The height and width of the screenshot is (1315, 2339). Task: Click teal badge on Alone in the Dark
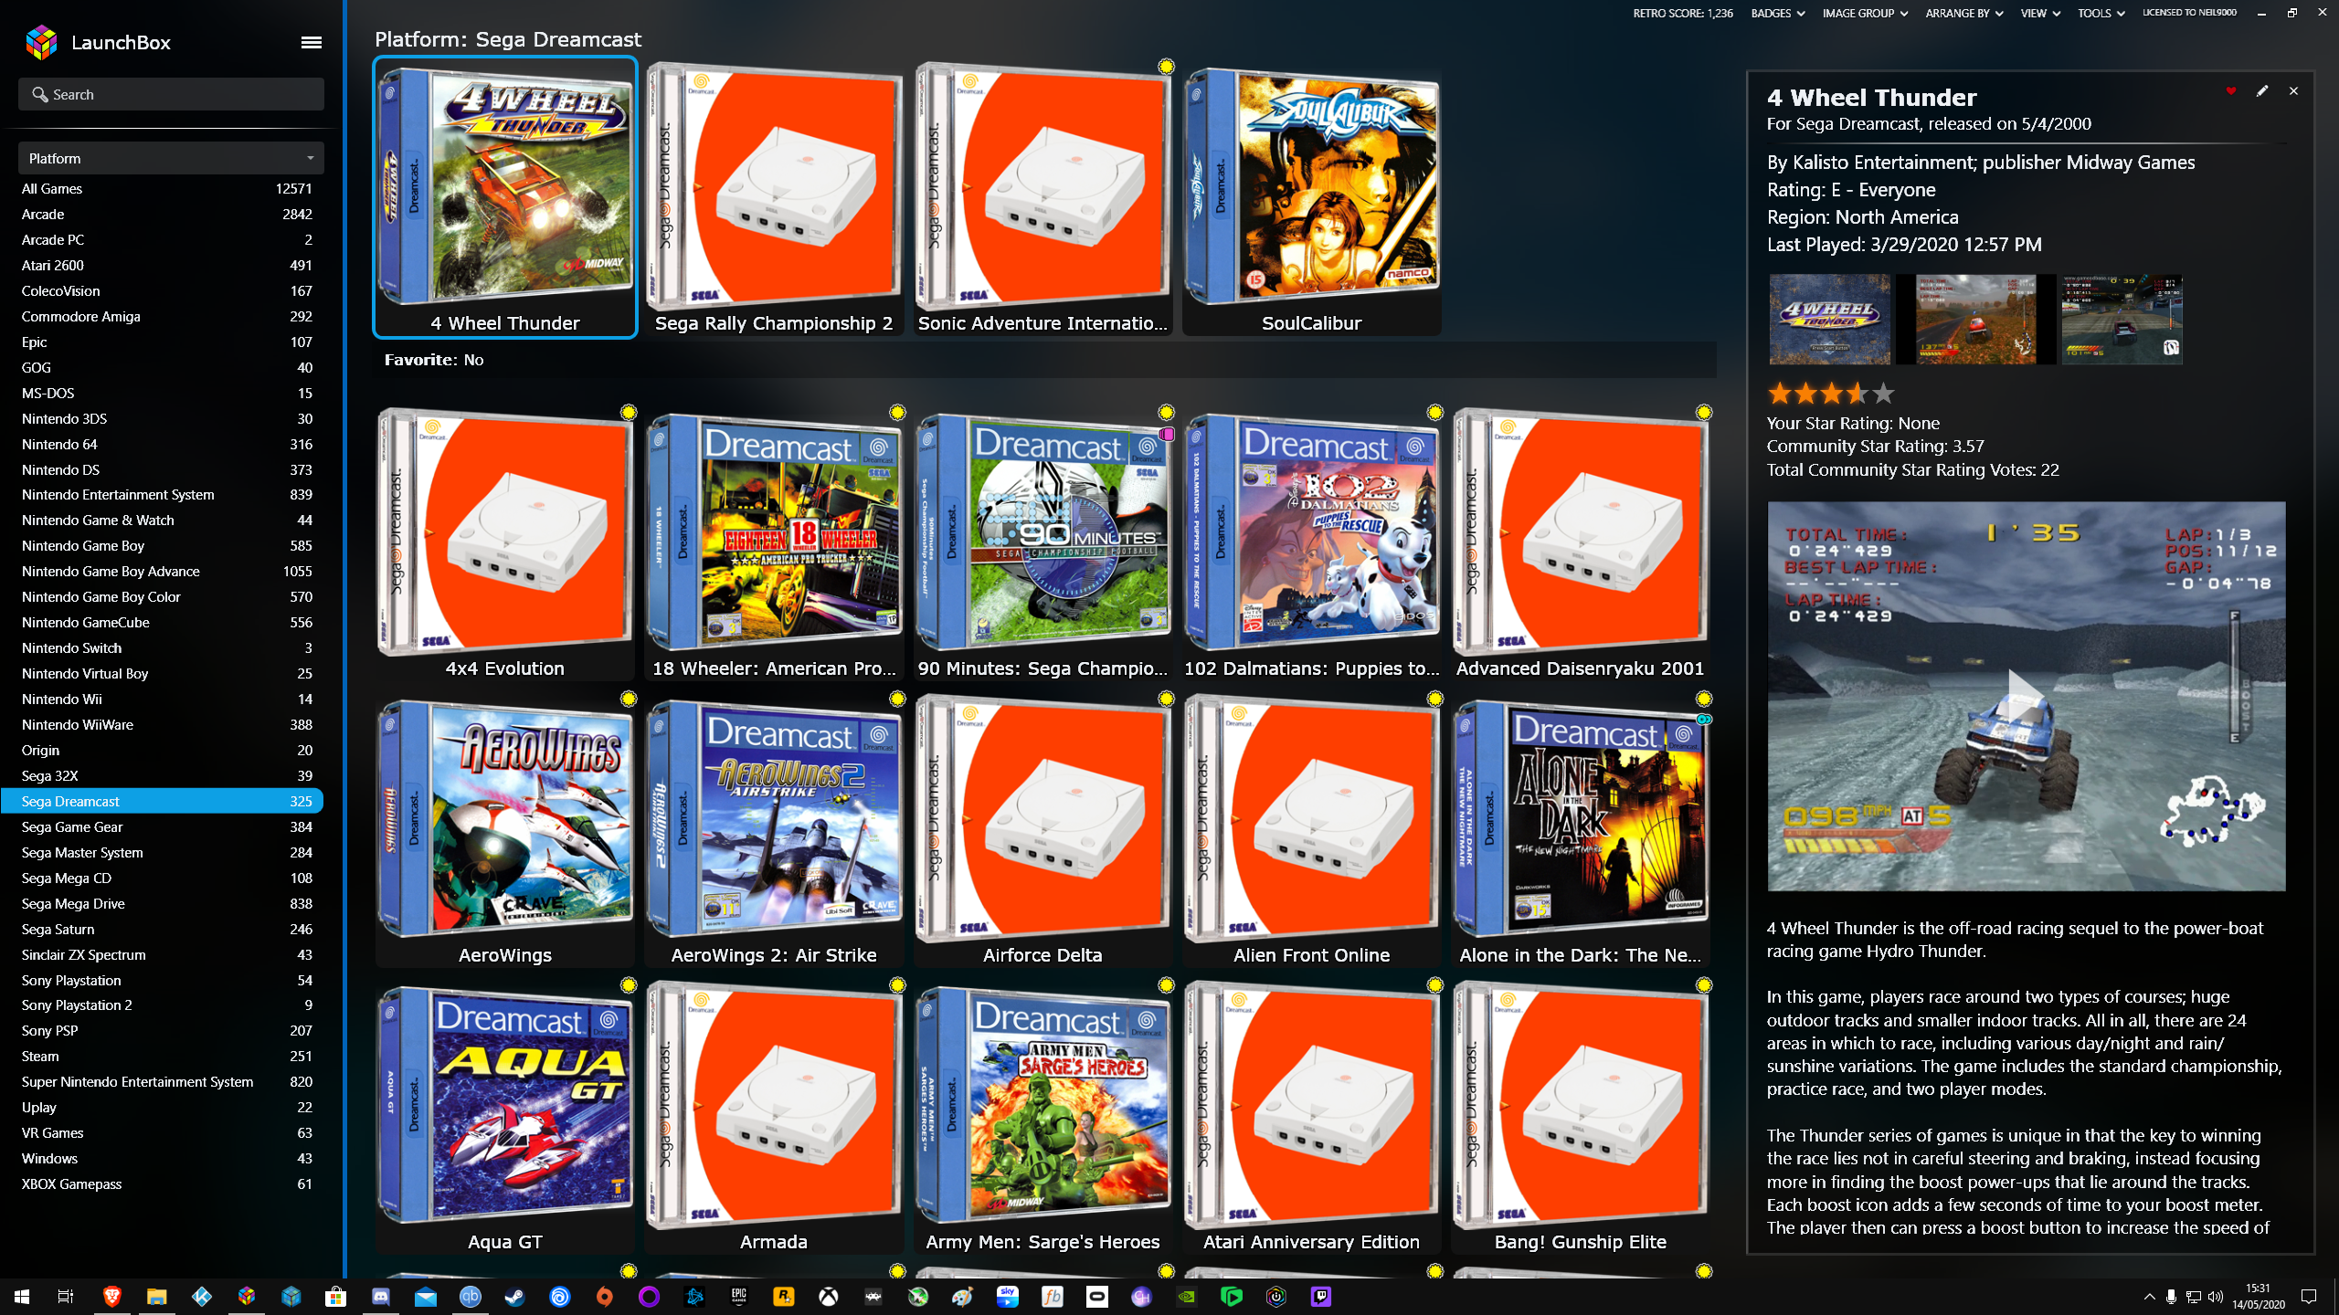coord(1704,720)
